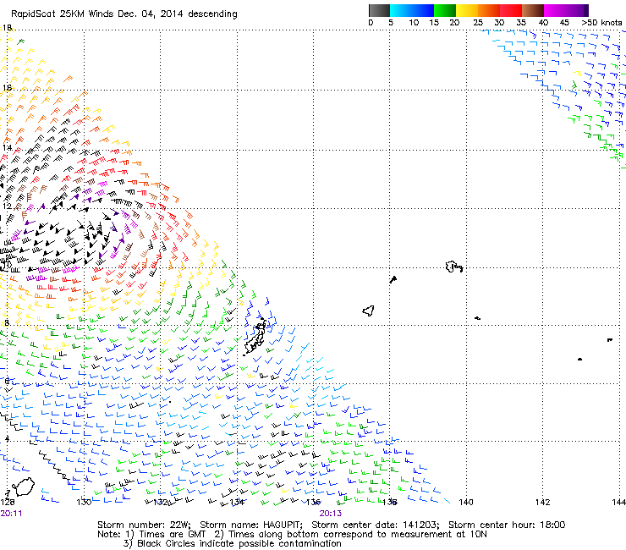The image size is (626, 550).
Task: Click the '14' latitude axis label
Action: click(7, 148)
